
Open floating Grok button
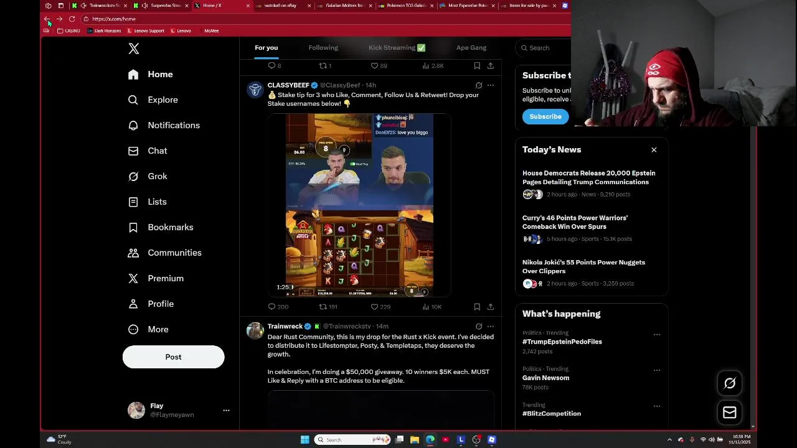pyautogui.click(x=730, y=383)
